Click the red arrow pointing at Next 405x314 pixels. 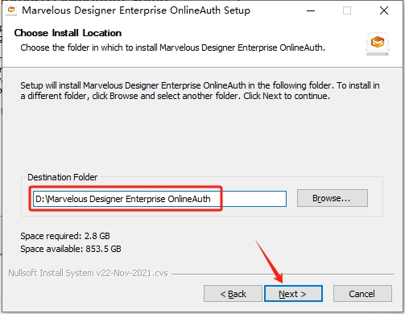pos(269,261)
